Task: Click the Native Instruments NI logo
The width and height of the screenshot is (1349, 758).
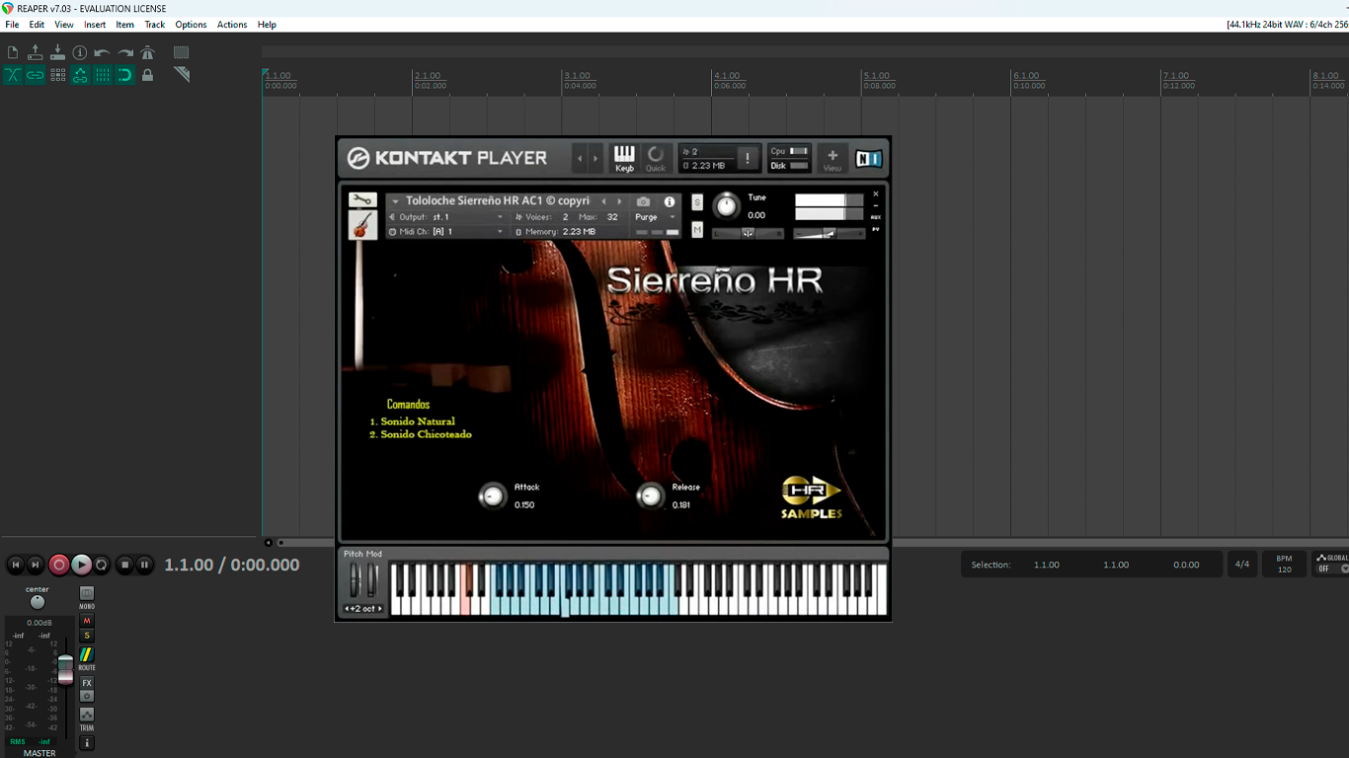Action: point(869,158)
